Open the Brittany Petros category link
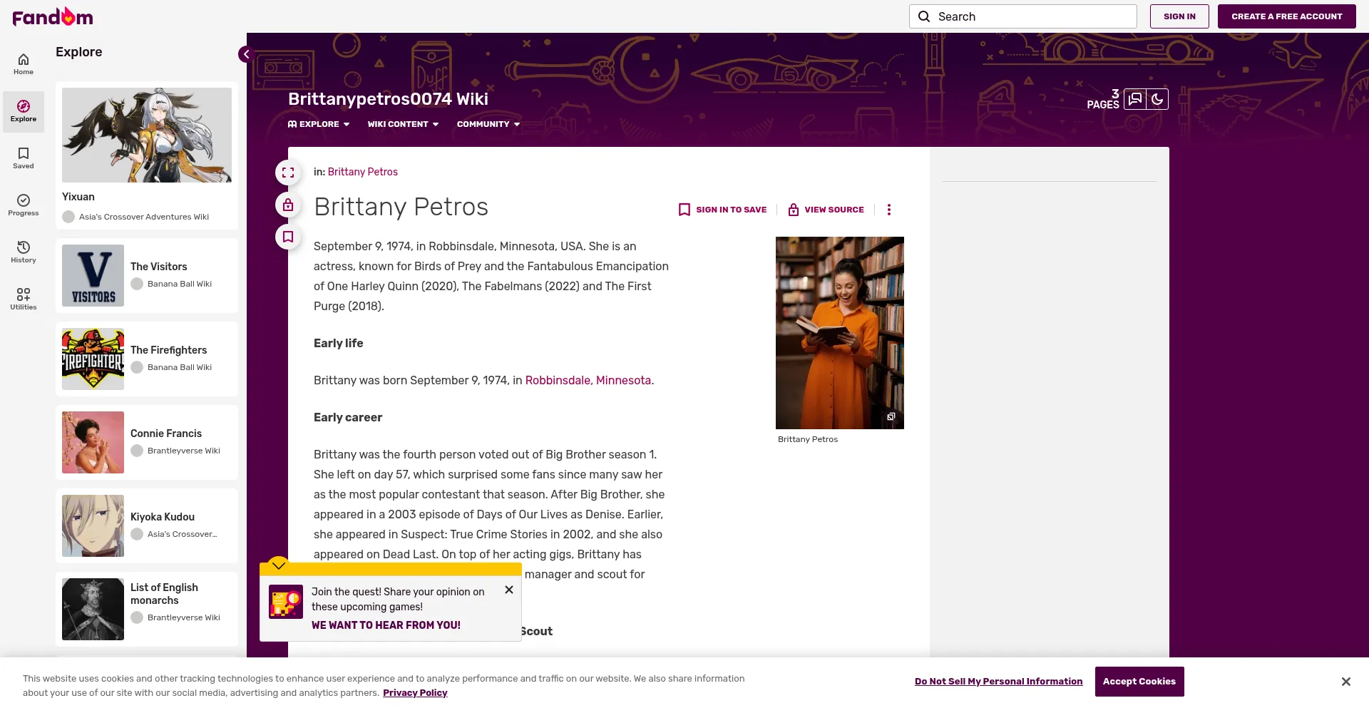 pyautogui.click(x=363, y=172)
